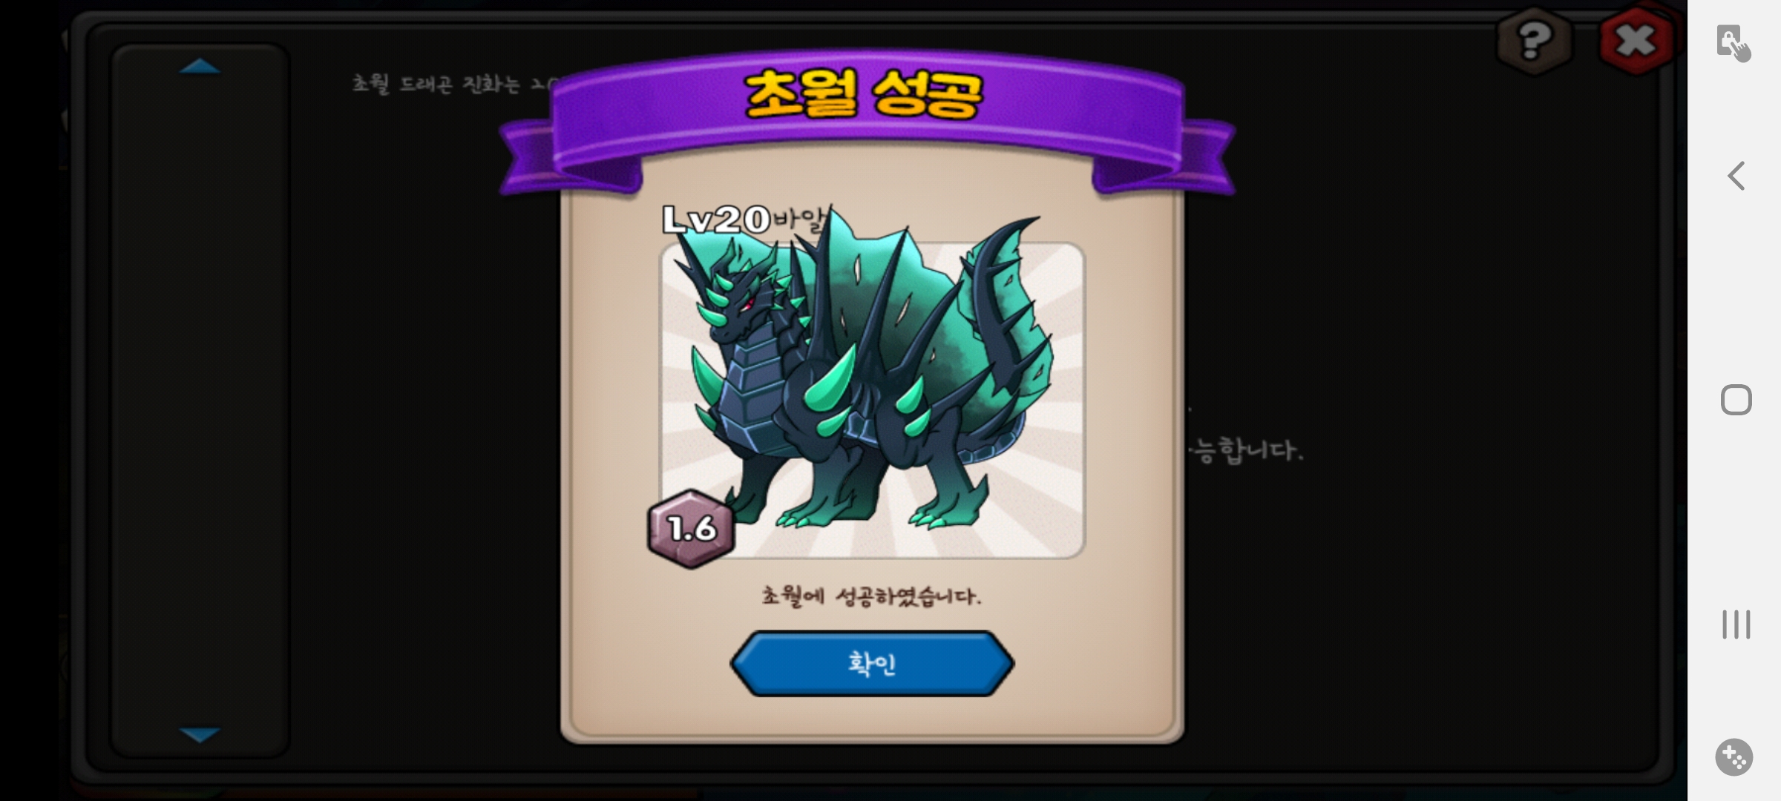1781x801 pixels.
Task: Open the game tools controller icon
Action: click(x=1734, y=757)
